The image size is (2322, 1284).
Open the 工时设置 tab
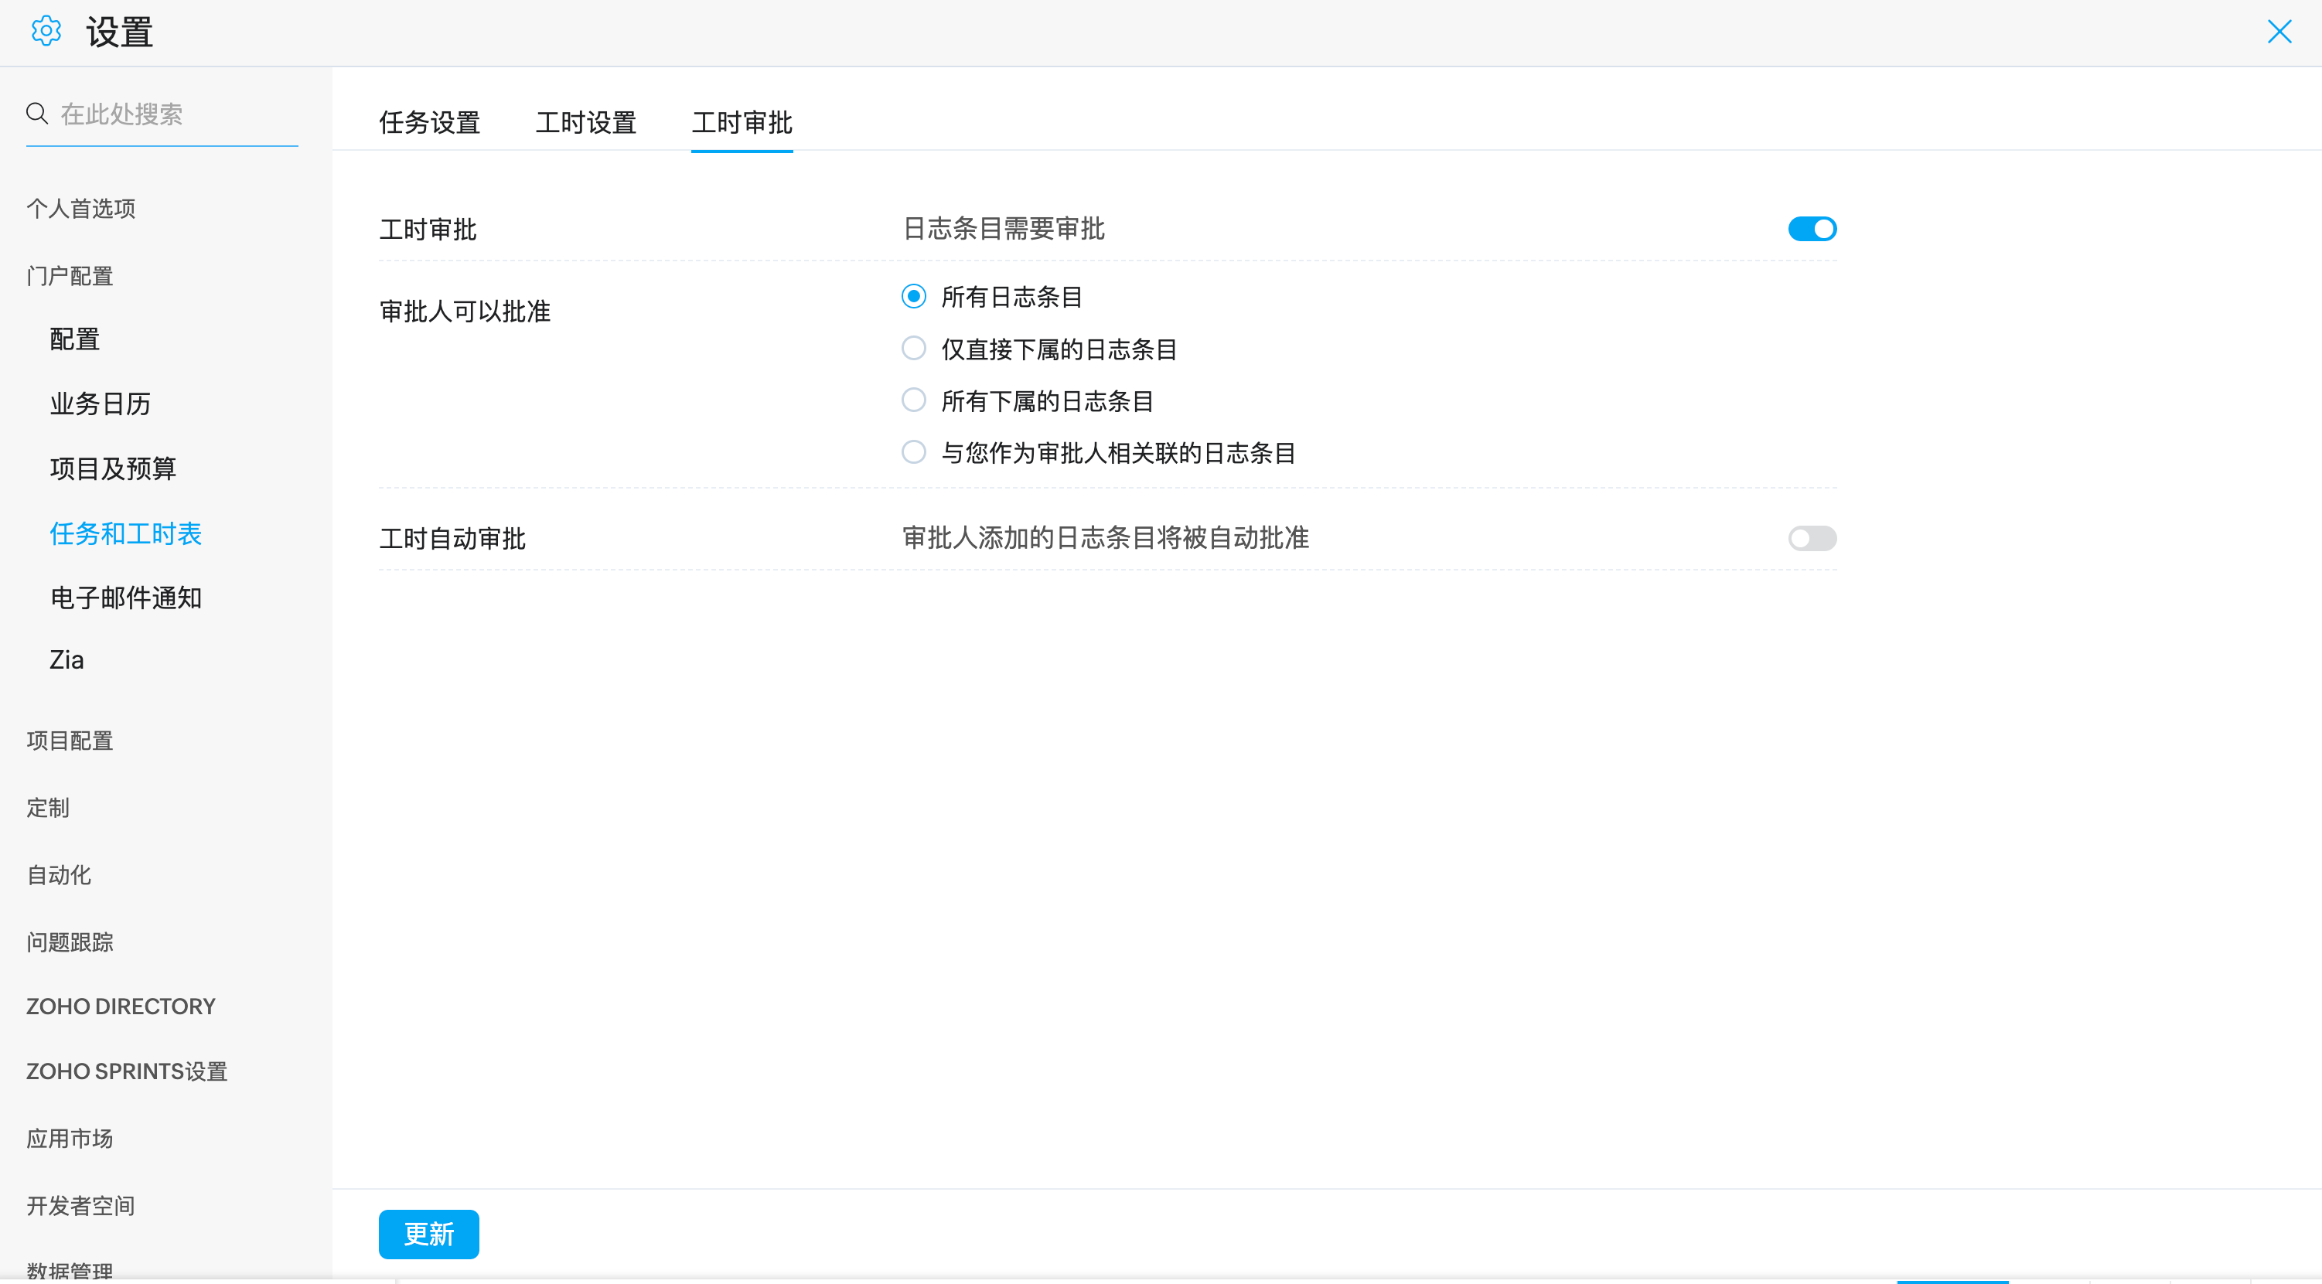click(x=586, y=123)
